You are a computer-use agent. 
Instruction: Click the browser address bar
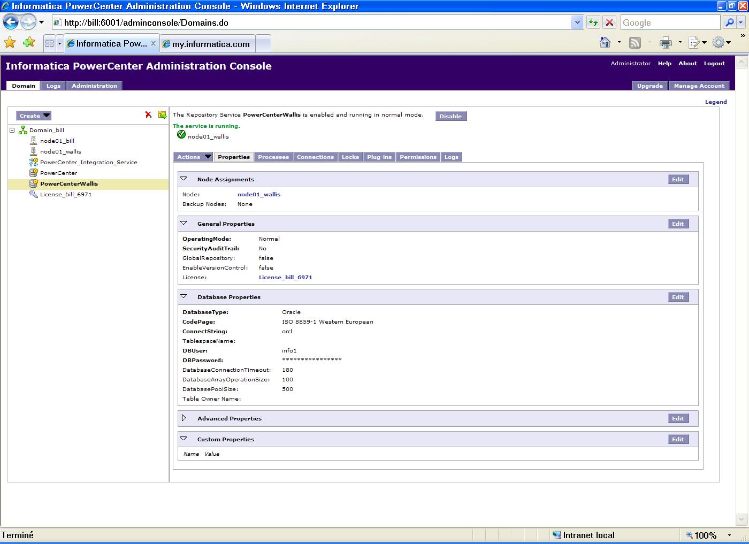316,22
